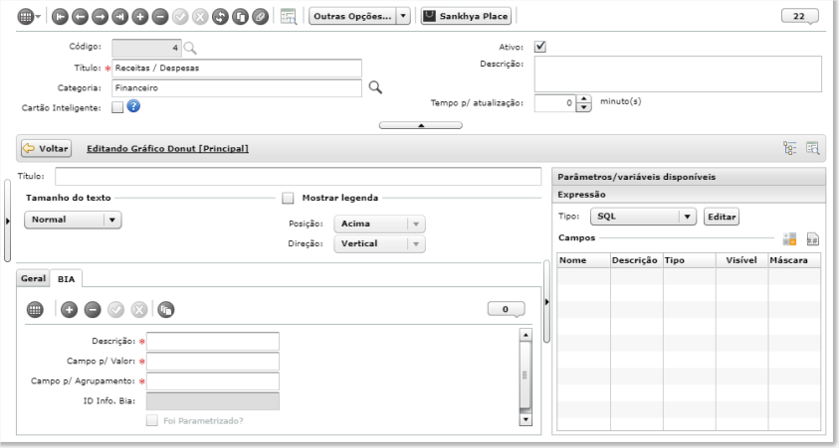This screenshot has height=448, width=839.
Task: Open calculated field icon next to Campos
Action: point(789,238)
